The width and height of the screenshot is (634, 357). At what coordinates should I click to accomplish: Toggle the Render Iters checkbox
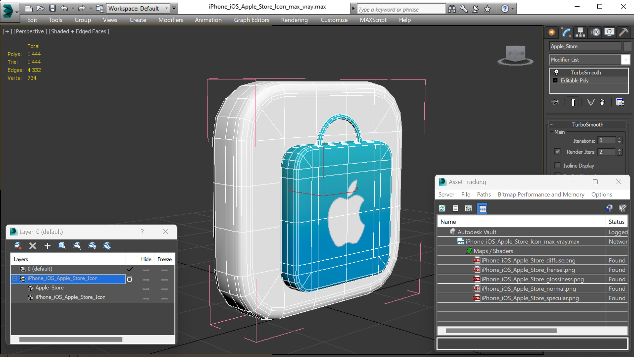[x=558, y=152]
